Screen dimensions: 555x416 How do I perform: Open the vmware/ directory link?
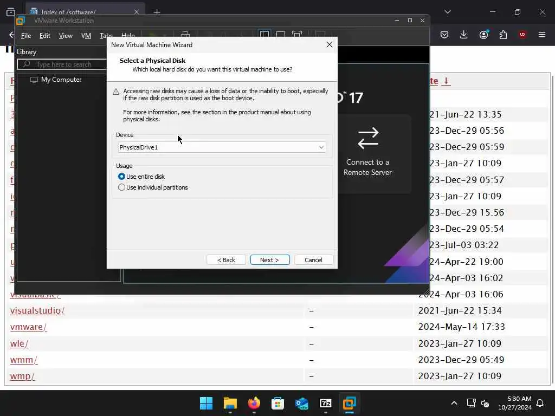(28, 327)
